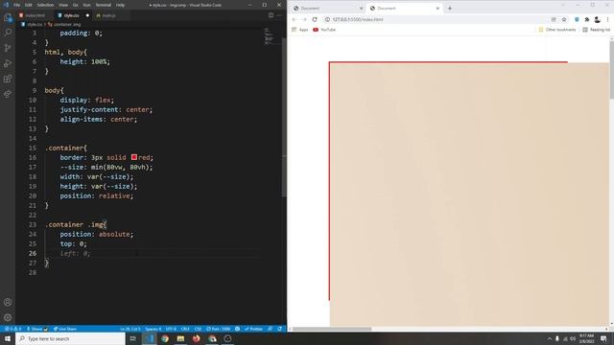Screen dimensions: 614x345
Task: Open the Chrome Extensions puzzle icon
Action: [586, 19]
